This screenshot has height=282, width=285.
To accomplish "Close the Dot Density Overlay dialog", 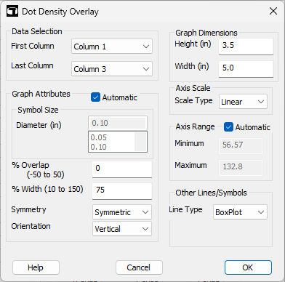I will pyautogui.click(x=273, y=11).
